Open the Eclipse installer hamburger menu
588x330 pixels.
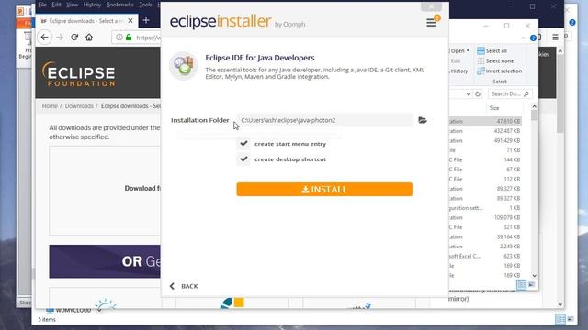[x=431, y=23]
